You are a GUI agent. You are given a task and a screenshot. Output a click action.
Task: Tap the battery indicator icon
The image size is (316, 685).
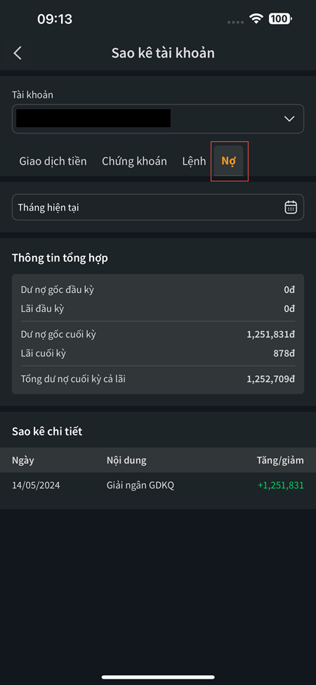tap(280, 18)
